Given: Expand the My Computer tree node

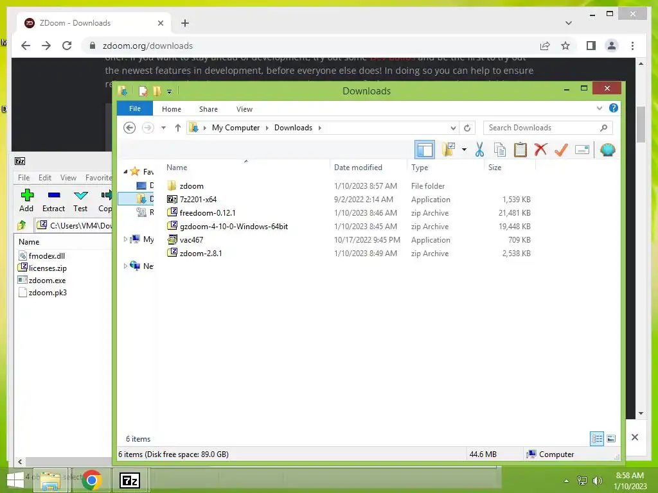Looking at the screenshot, I should (x=125, y=239).
